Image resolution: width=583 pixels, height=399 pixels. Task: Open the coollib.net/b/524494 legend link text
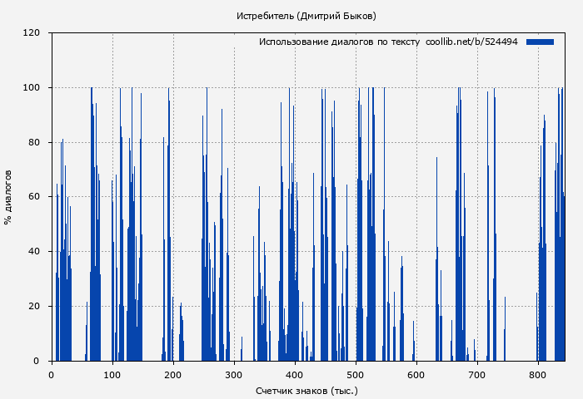click(x=471, y=42)
